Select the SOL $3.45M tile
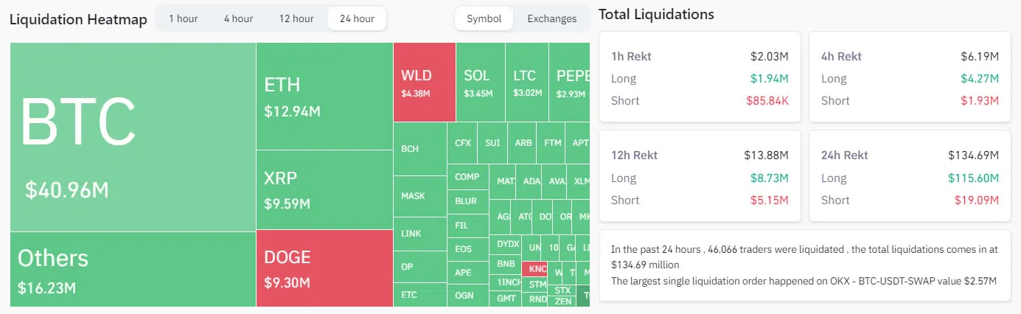Viewport: 1021px width, 314px height. click(x=480, y=82)
